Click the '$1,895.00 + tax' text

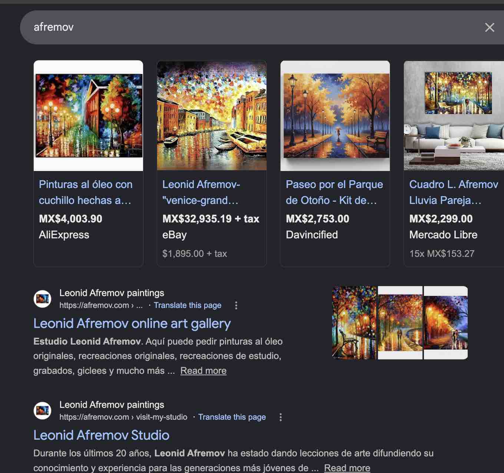[195, 254]
